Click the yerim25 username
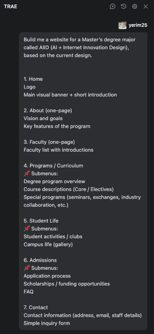The height and width of the screenshot is (334, 154). pyautogui.click(x=138, y=25)
